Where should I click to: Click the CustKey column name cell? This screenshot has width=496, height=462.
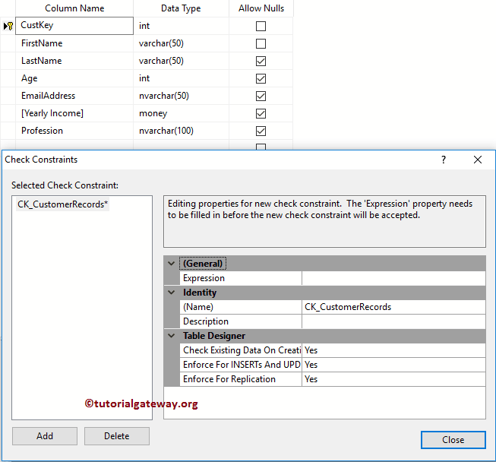coord(74,26)
